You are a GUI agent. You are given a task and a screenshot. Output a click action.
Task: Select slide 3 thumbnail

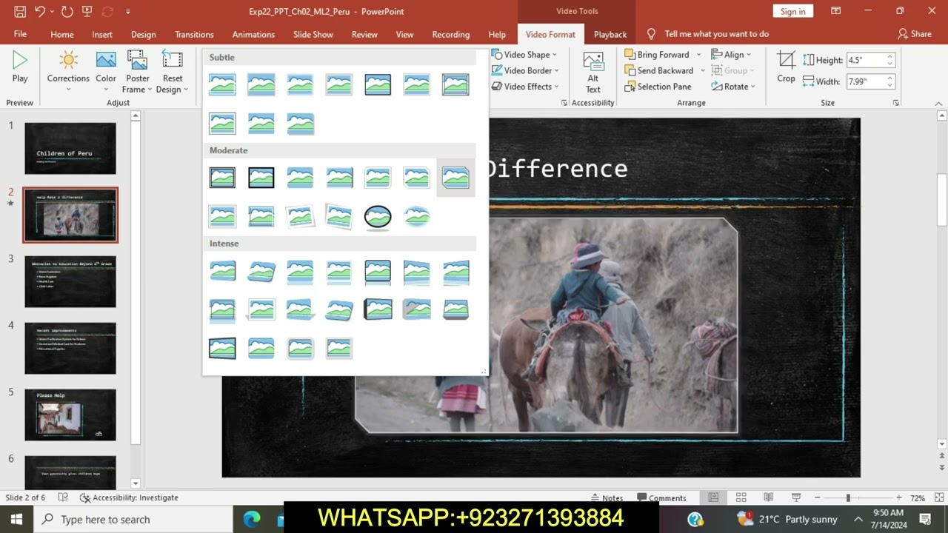[x=70, y=281]
